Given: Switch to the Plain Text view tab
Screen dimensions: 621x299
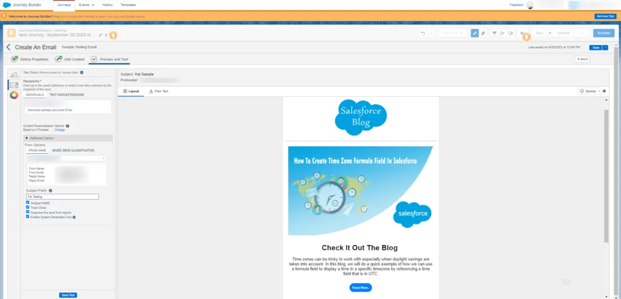Looking at the screenshot, I should (158, 91).
